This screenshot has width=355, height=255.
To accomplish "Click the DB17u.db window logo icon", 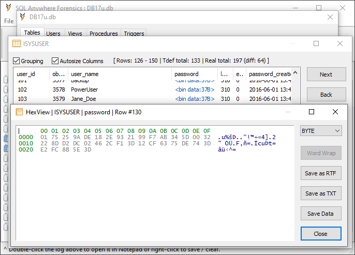I will click(x=22, y=17).
